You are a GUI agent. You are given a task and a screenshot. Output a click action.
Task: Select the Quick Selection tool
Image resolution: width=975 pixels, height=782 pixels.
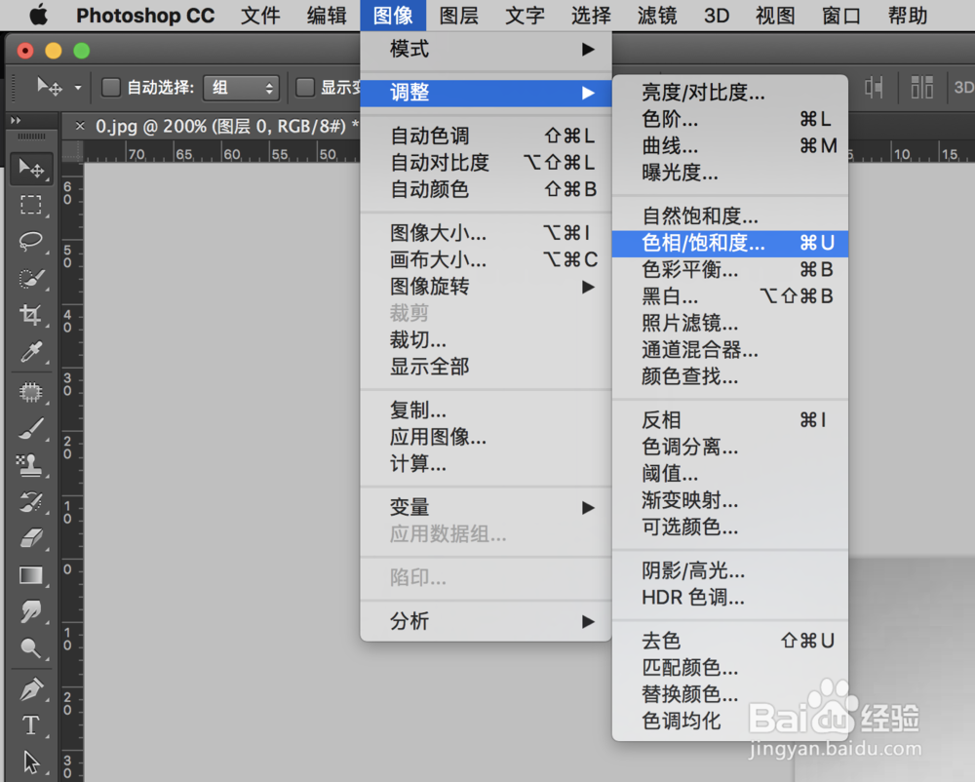[30, 279]
